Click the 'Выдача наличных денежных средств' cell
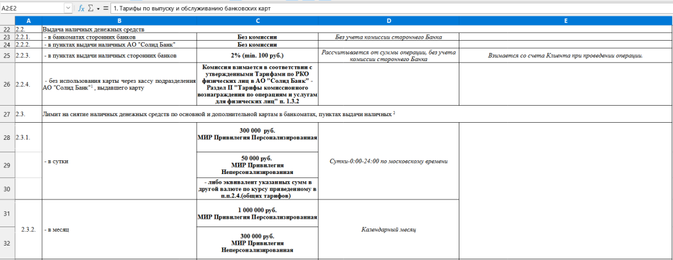 120,30
